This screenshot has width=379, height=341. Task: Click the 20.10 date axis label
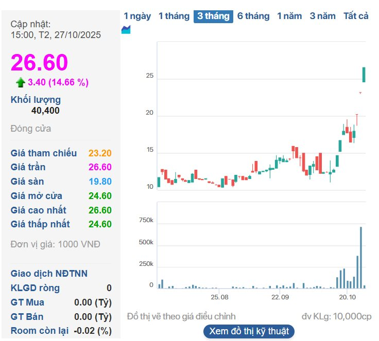tap(348, 297)
